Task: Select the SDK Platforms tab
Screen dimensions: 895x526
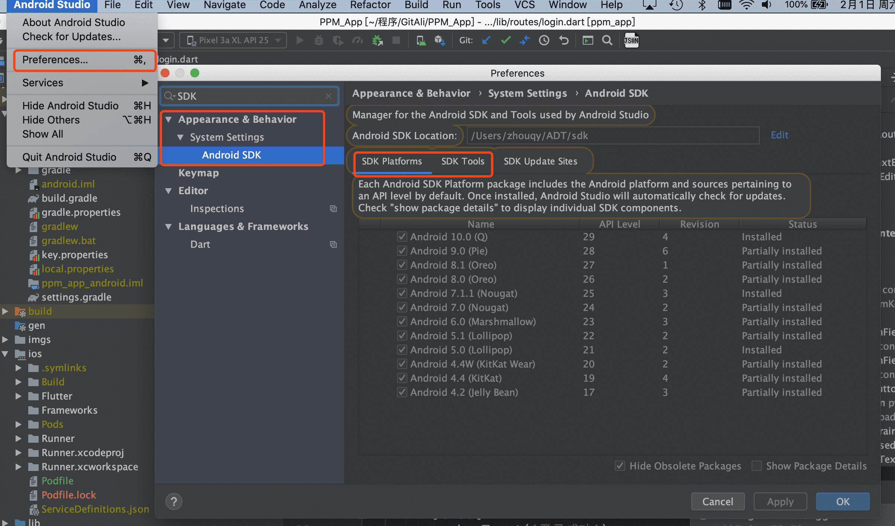Action: pos(392,161)
